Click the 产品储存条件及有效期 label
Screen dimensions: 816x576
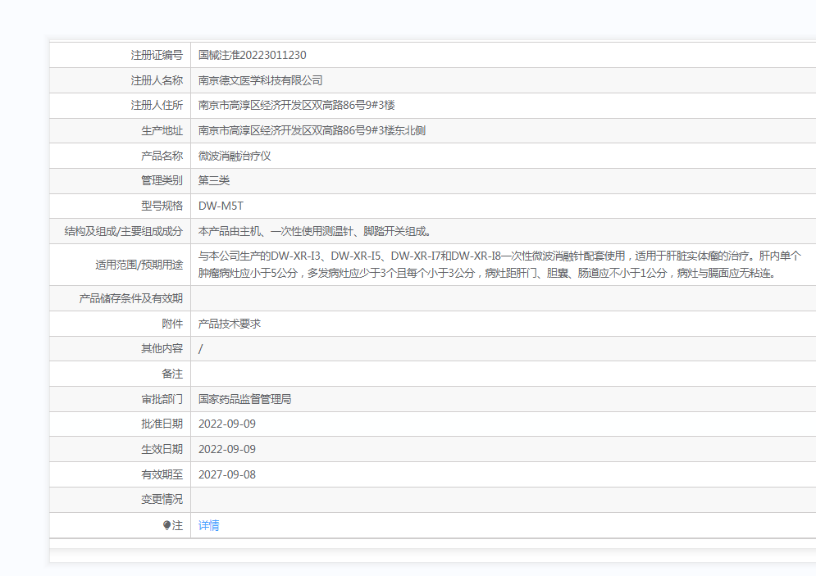pyautogui.click(x=130, y=298)
